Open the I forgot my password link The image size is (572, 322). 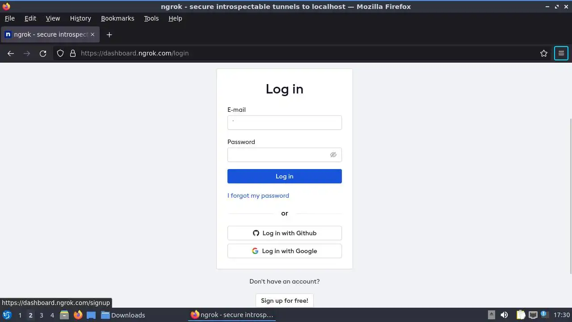click(x=258, y=195)
